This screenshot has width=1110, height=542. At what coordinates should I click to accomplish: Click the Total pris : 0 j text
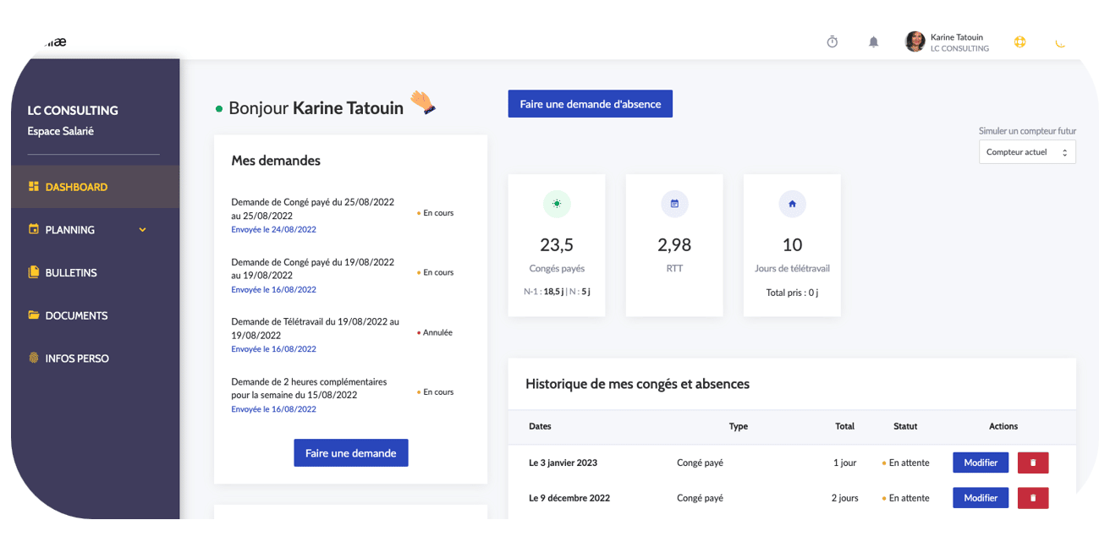coord(792,293)
